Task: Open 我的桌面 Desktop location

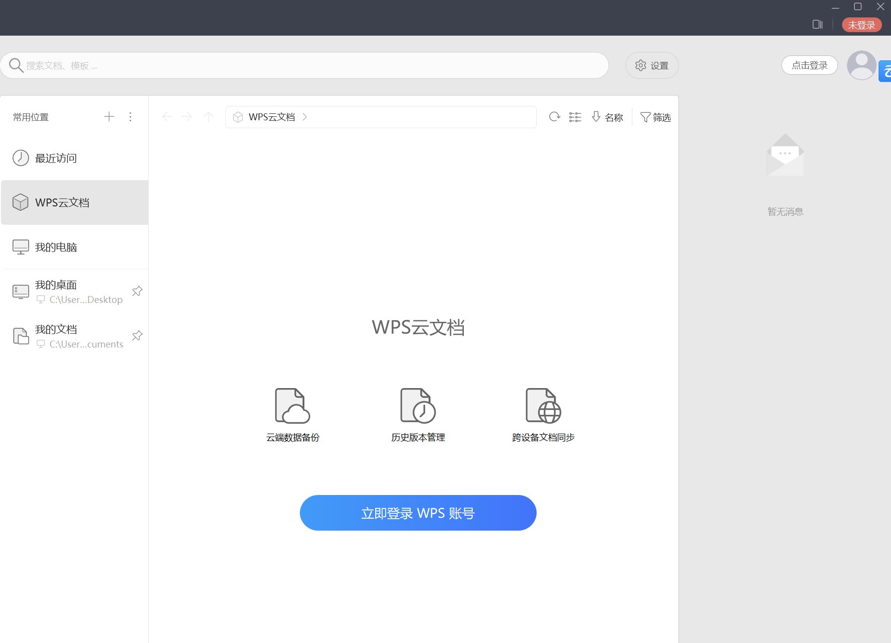Action: pyautogui.click(x=75, y=292)
